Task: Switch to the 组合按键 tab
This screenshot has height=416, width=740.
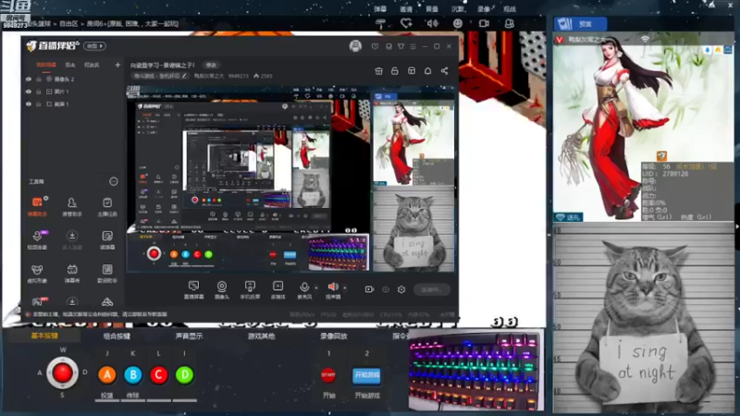Action: coord(117,336)
